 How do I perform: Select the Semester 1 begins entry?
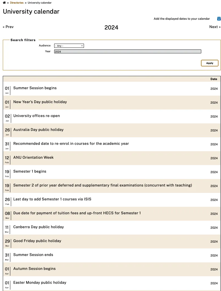click(x=30, y=171)
